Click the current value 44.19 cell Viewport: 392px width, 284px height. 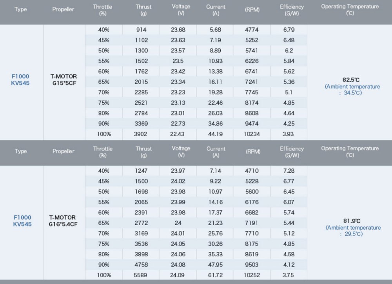[214, 134]
